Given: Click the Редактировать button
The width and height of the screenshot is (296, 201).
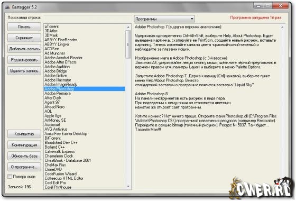Looking at the screenshot, I should click(x=24, y=60).
